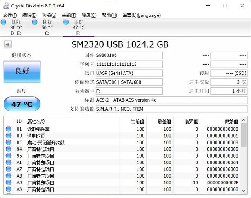251x198 pixels.
Task: Switch to the 36 °C D: E: disk tab
Action: (x=16, y=27)
